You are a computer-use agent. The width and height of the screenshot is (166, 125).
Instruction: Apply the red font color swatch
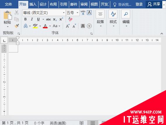[45, 26]
